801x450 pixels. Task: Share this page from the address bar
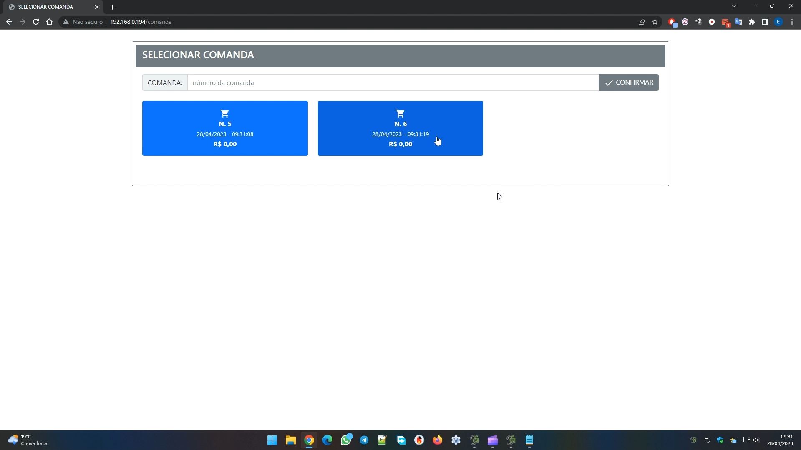click(642, 22)
